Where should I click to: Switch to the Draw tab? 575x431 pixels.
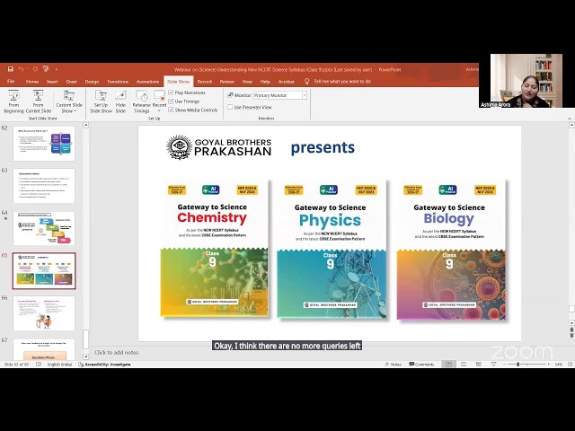click(71, 82)
